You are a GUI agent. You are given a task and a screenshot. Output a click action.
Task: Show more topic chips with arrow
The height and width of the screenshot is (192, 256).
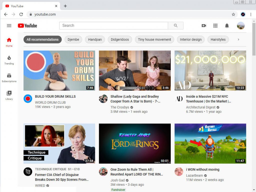pyautogui.click(x=238, y=40)
